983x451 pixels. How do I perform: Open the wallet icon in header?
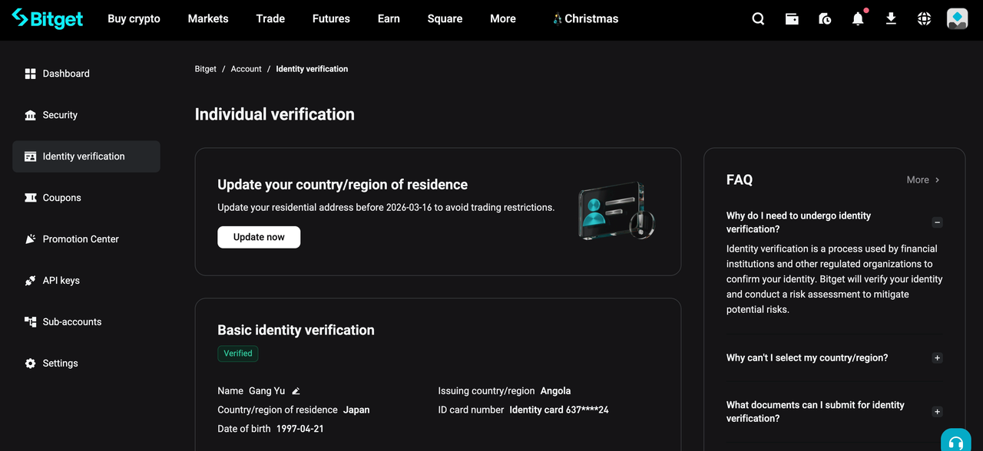click(792, 19)
